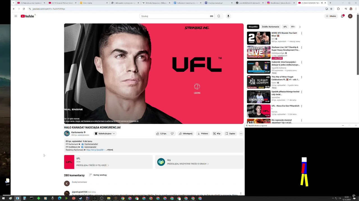This screenshot has height=201, width=359.
Task: Expand comment sorting with Sortuj według
Action: [98, 175]
